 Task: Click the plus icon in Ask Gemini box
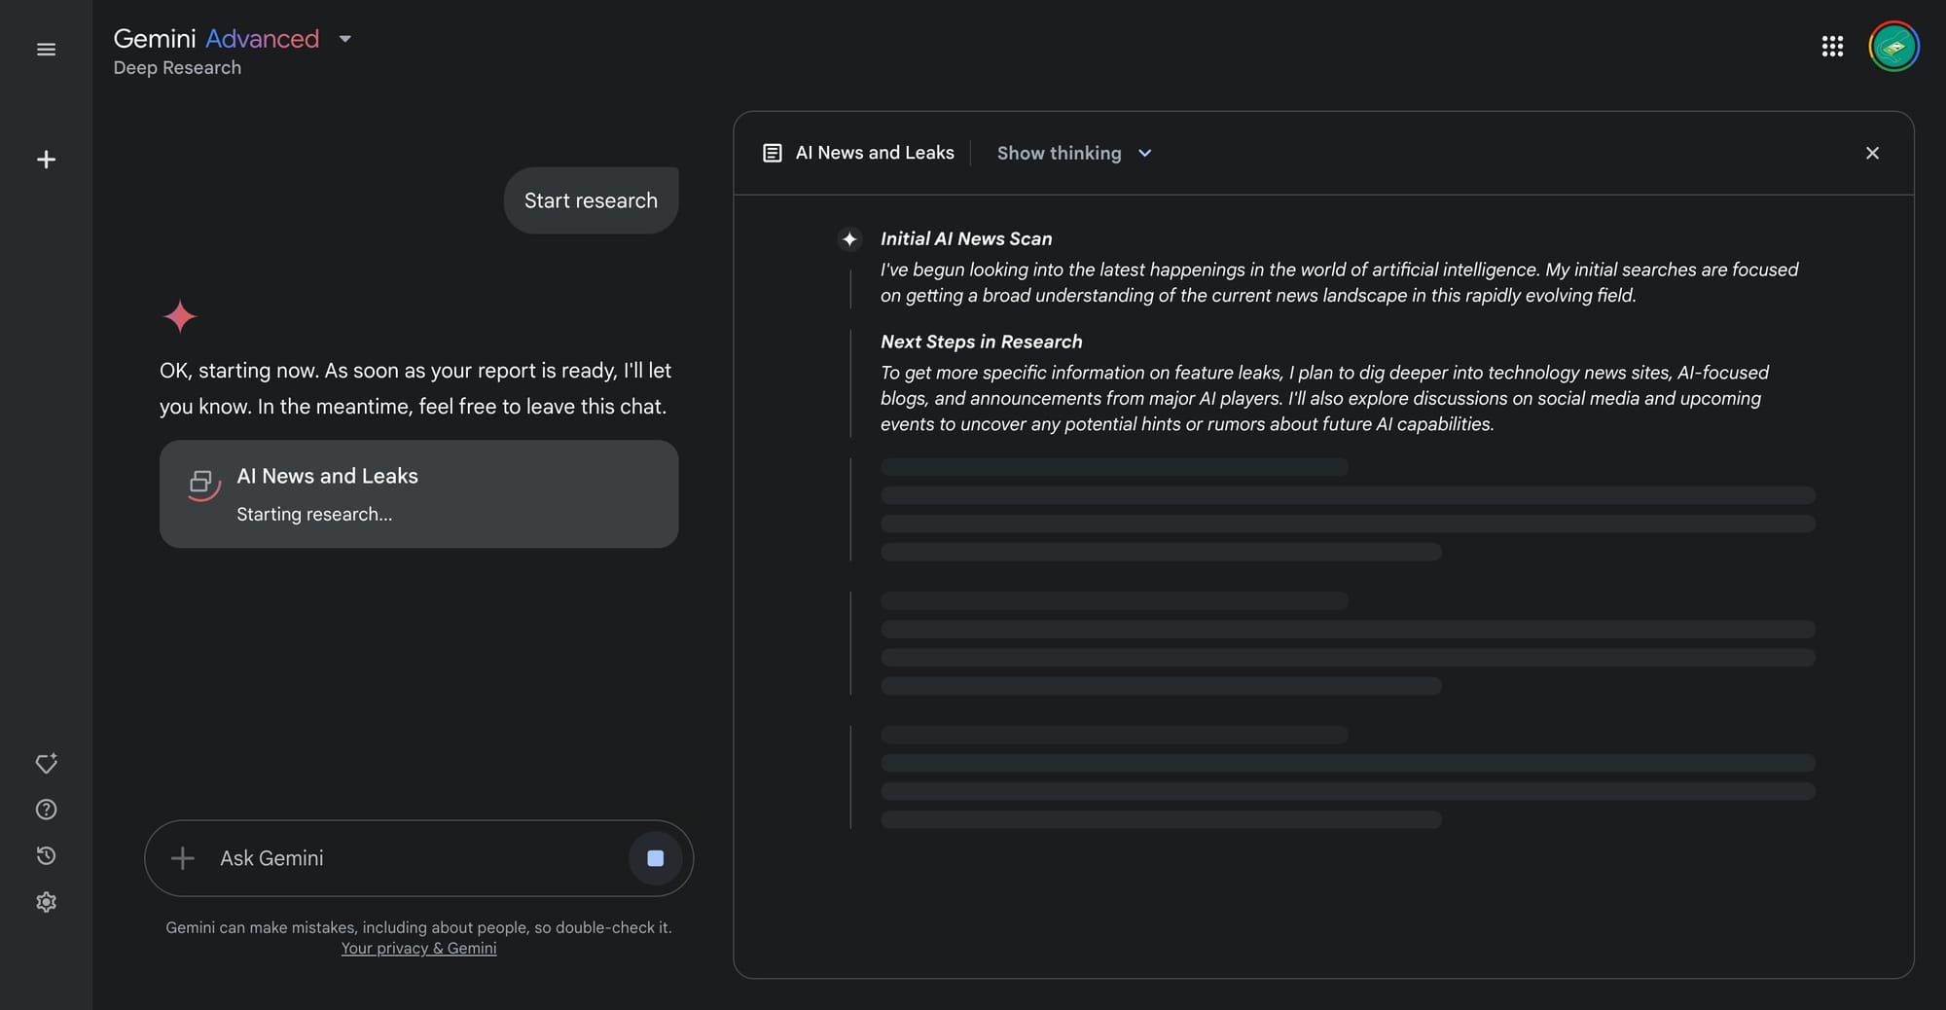tap(183, 858)
